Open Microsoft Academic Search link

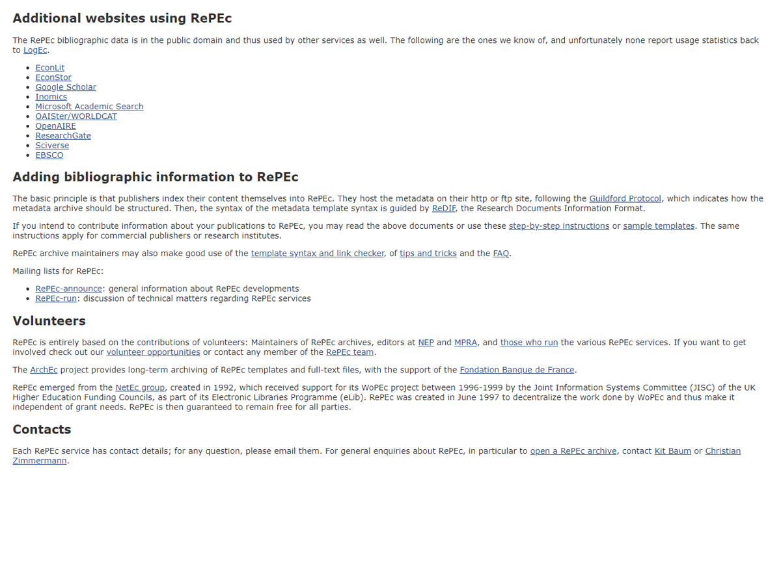pos(89,107)
